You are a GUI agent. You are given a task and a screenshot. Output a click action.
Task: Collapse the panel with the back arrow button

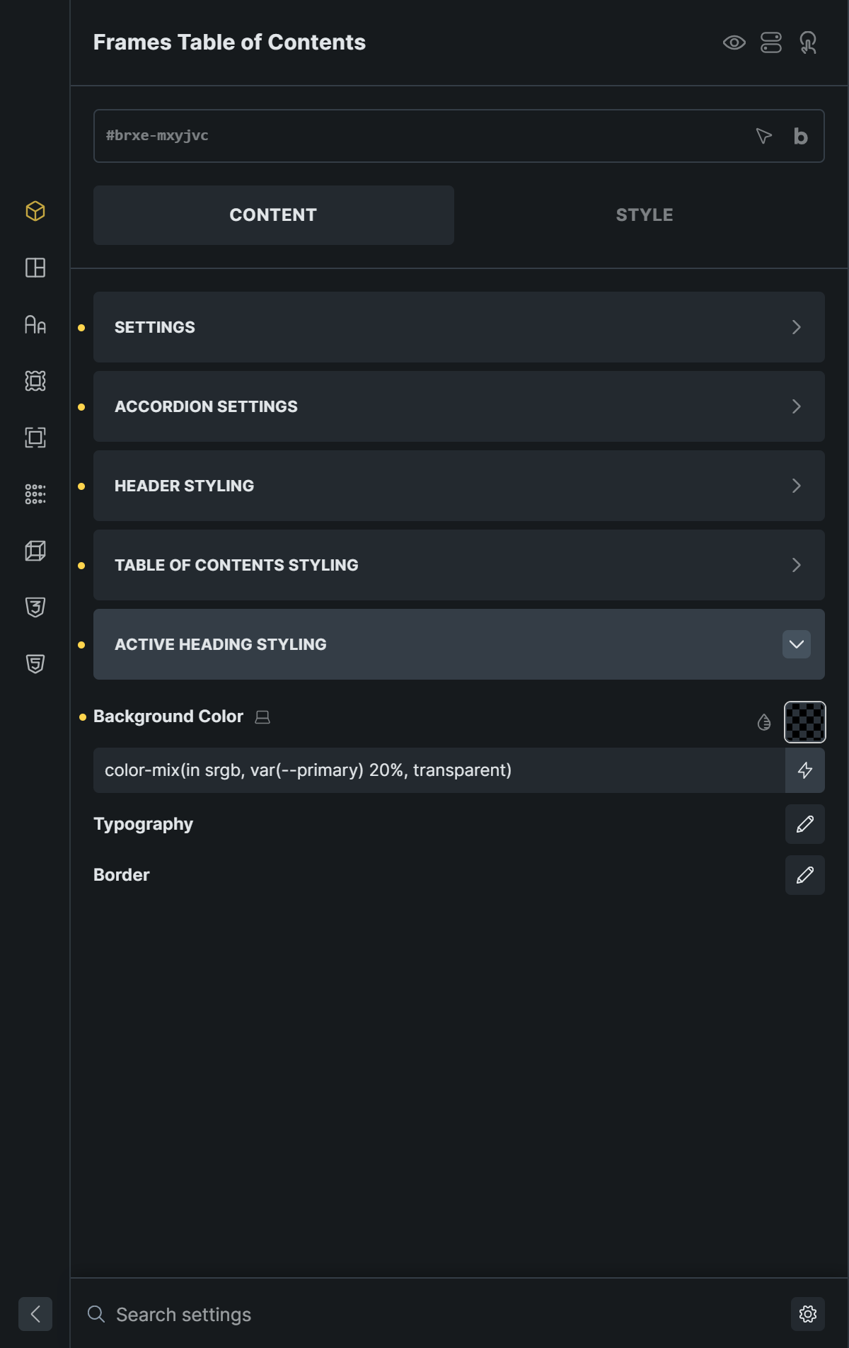coord(35,1314)
